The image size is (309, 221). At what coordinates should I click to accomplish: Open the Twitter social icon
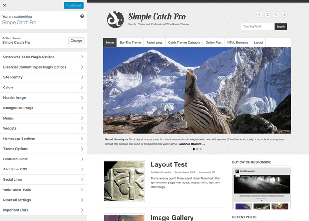[x=268, y=14]
